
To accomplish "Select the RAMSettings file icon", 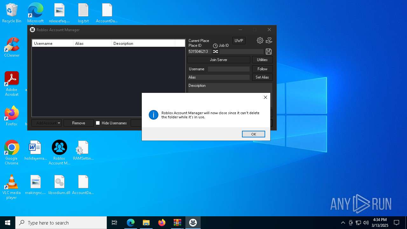I will (83, 150).
